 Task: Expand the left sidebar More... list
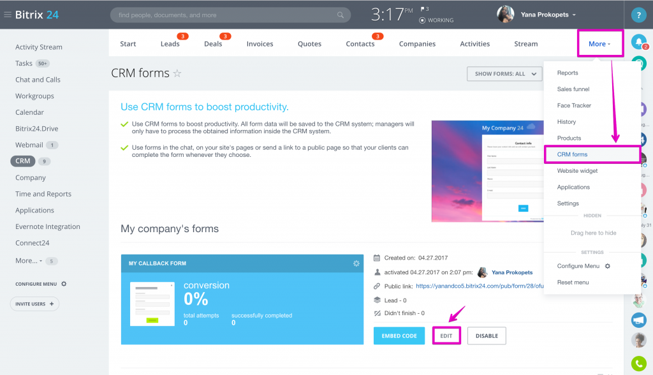tap(29, 261)
